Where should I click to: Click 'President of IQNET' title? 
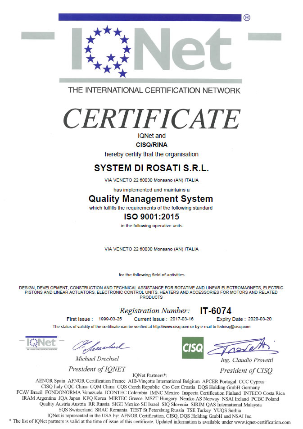point(97,369)
